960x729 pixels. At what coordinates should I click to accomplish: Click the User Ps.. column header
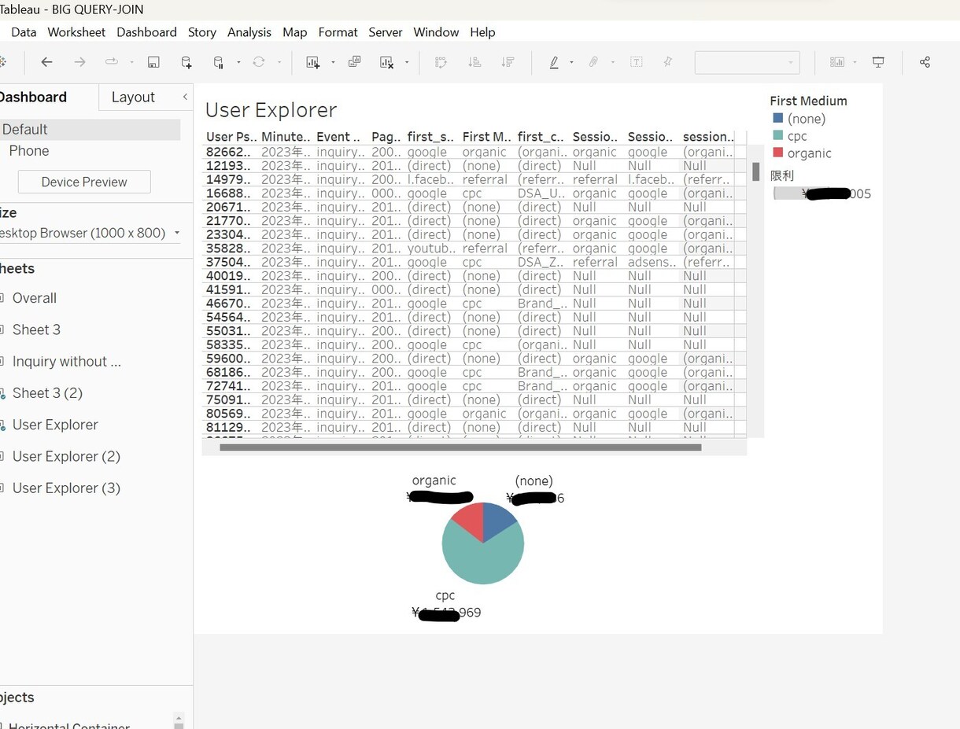coord(231,137)
